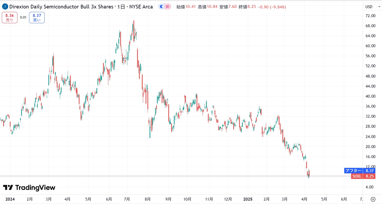
Task: Open chart settings hexagon icon
Action: coord(373,199)
